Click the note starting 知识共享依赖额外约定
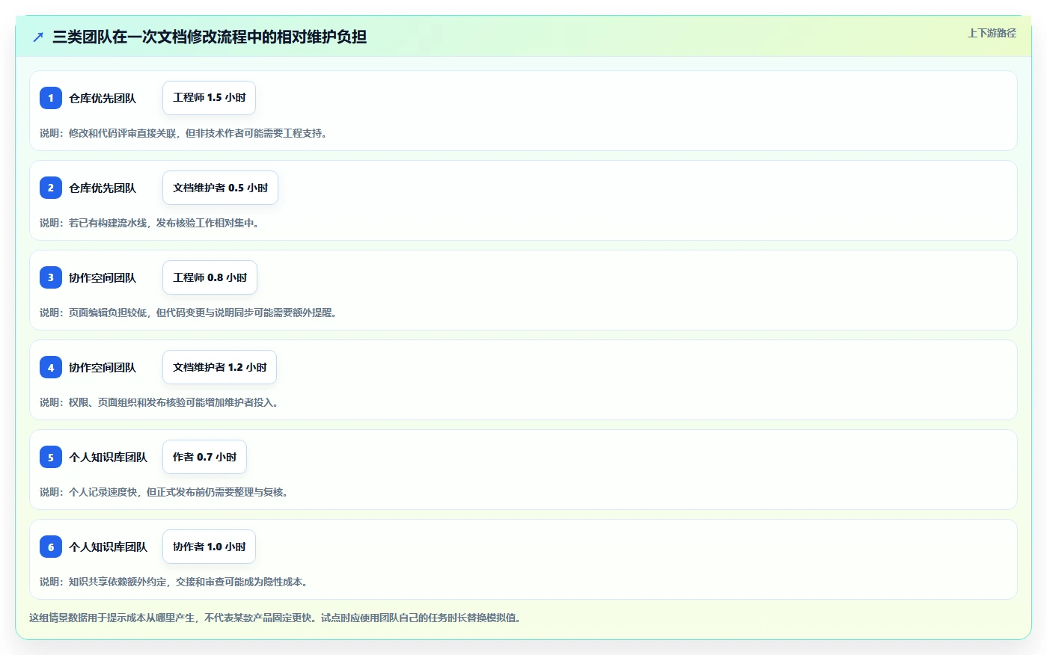The width and height of the screenshot is (1047, 655). click(x=176, y=582)
